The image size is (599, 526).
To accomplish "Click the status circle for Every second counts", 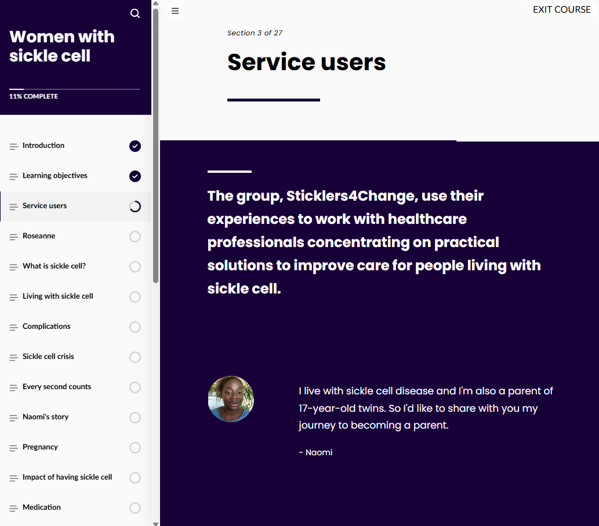I will 135,387.
